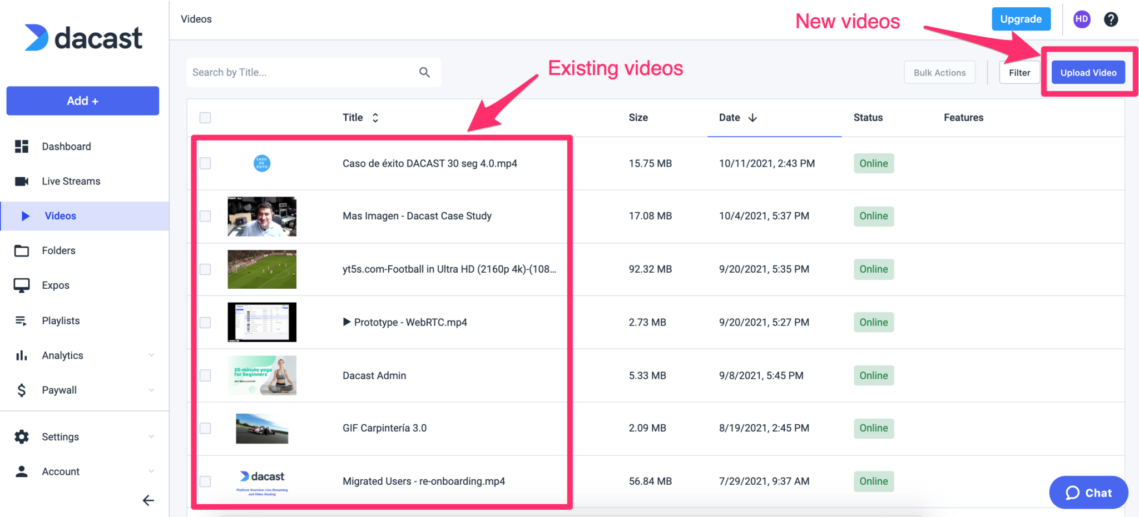
Task: Select the checkbox for Dacast Admin
Action: 205,375
